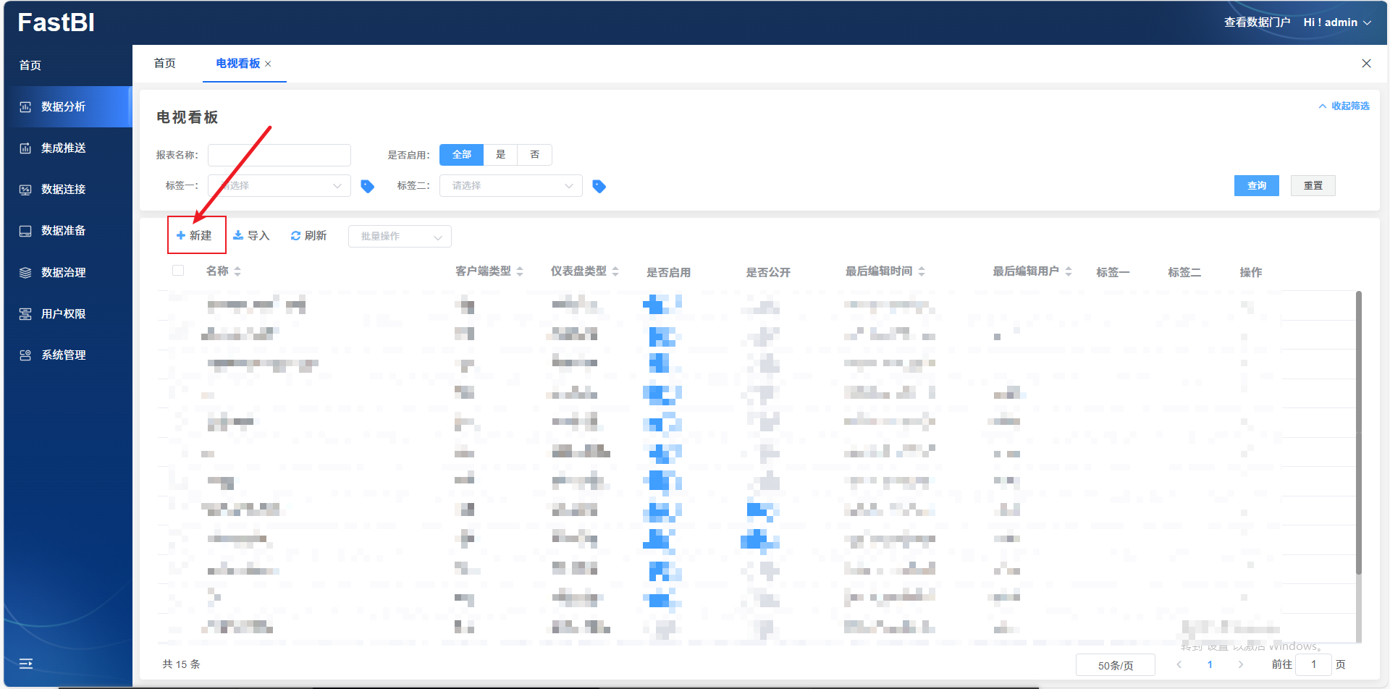Viewport: 1390px width, 689px height.
Task: Click the blue tag icon beside 标签一
Action: [x=368, y=187]
